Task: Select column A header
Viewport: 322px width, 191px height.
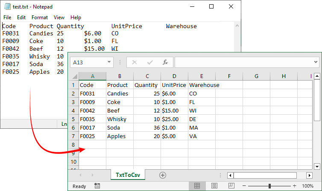Action: click(x=93, y=76)
